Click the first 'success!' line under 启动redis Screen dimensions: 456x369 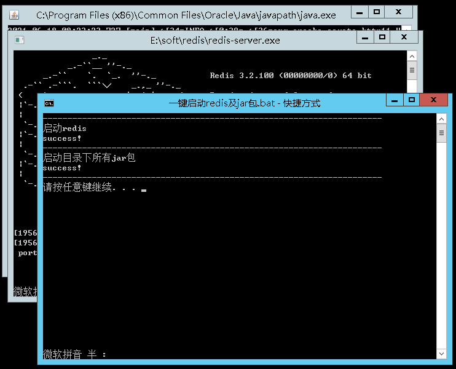tap(62, 138)
